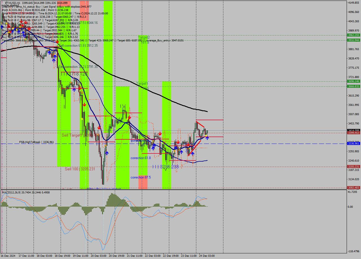Viewport: 361px width, 259px height.
Task: Select the Target1 label on the chart
Action: pyautogui.click(x=142, y=84)
